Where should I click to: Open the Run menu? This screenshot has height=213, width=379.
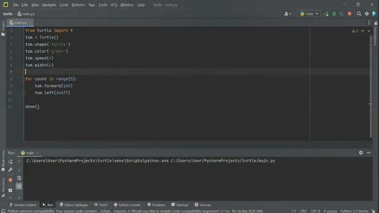click(x=92, y=5)
